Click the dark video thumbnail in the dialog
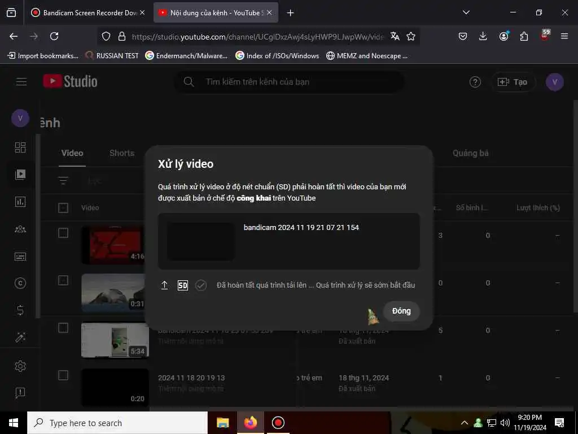578x434 pixels. (200, 241)
